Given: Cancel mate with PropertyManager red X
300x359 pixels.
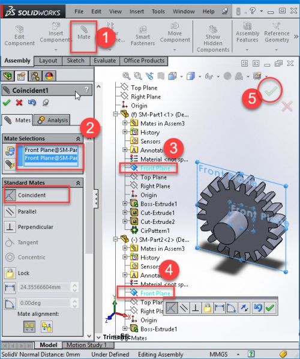Looking at the screenshot, I should [19, 102].
